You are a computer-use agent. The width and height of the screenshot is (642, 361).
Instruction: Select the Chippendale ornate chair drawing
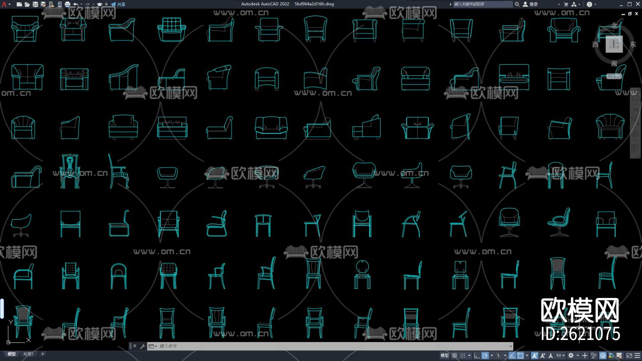tap(70, 171)
